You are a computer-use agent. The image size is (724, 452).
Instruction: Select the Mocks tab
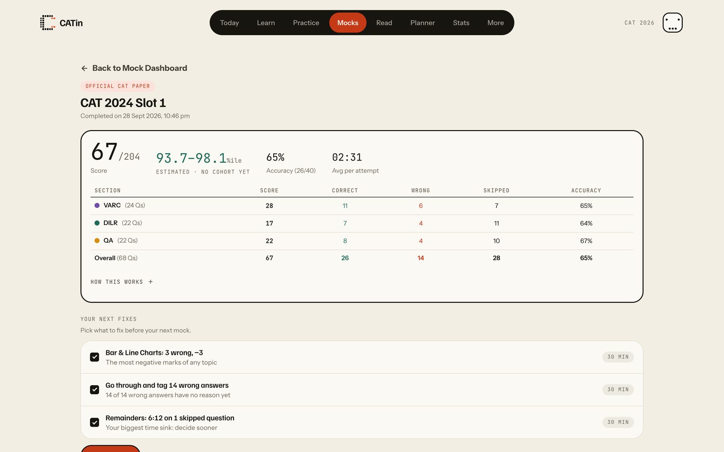click(348, 23)
